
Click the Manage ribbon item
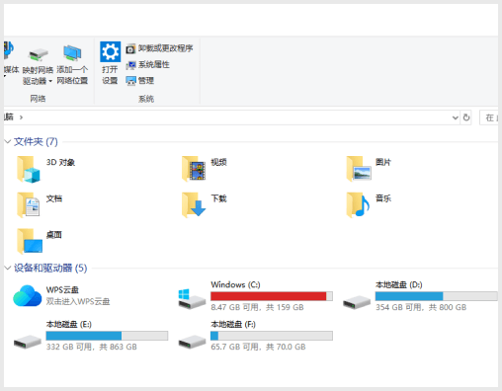coord(140,81)
